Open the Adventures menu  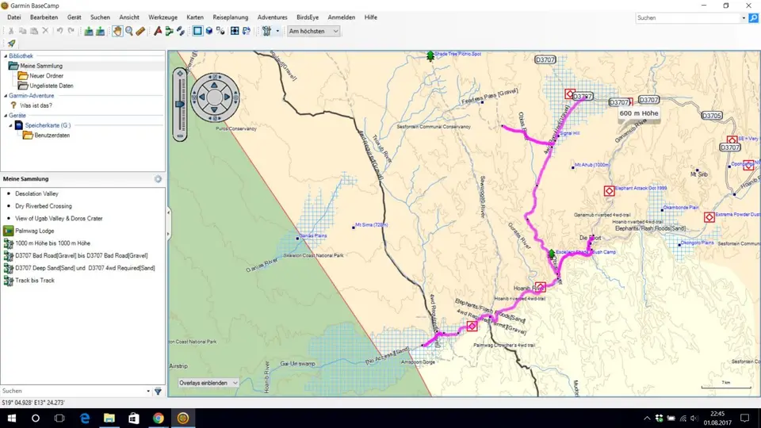point(272,17)
